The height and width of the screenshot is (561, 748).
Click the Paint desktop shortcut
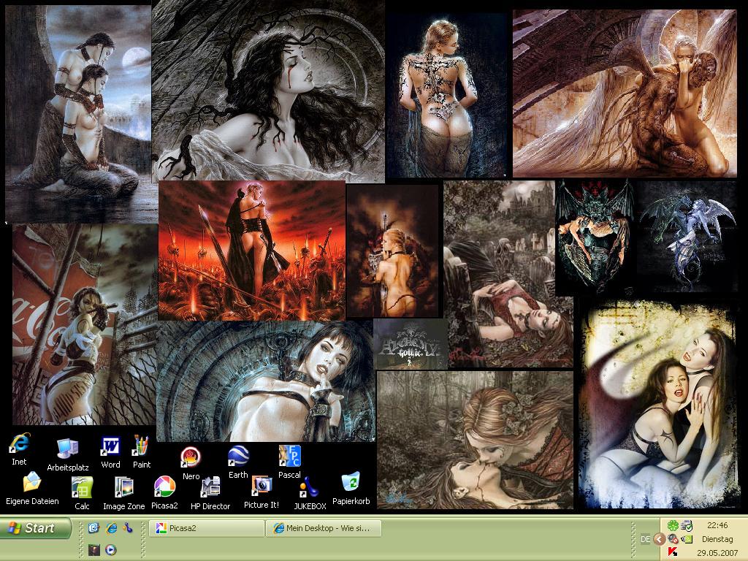(x=141, y=446)
